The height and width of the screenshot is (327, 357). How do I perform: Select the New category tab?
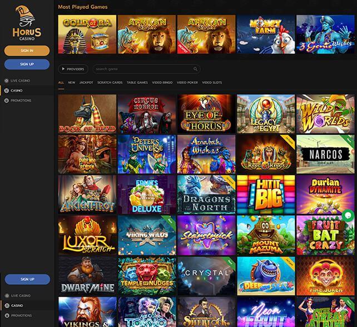72,82
